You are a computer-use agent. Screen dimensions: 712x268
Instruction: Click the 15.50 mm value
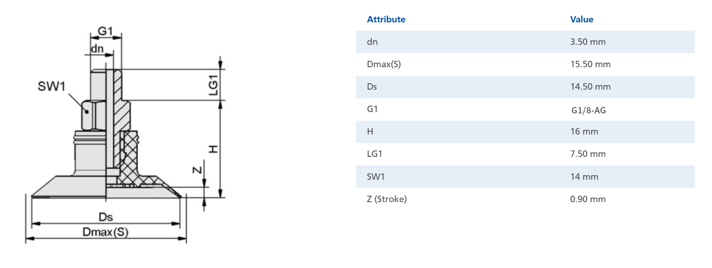point(590,64)
